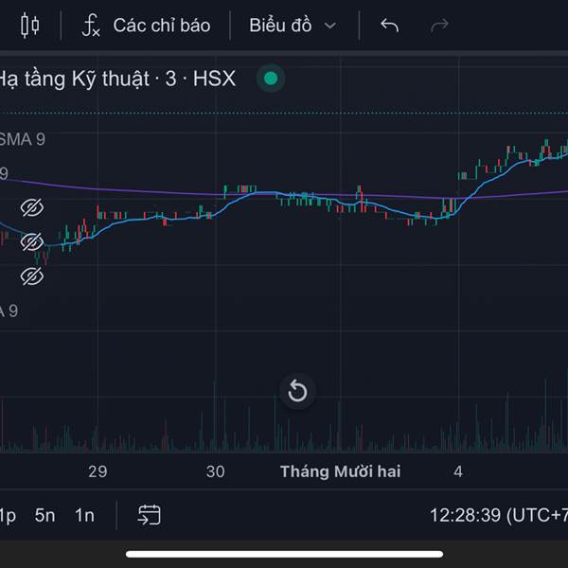Click the fx indicators function icon
The width and height of the screenshot is (568, 568).
coord(91,26)
